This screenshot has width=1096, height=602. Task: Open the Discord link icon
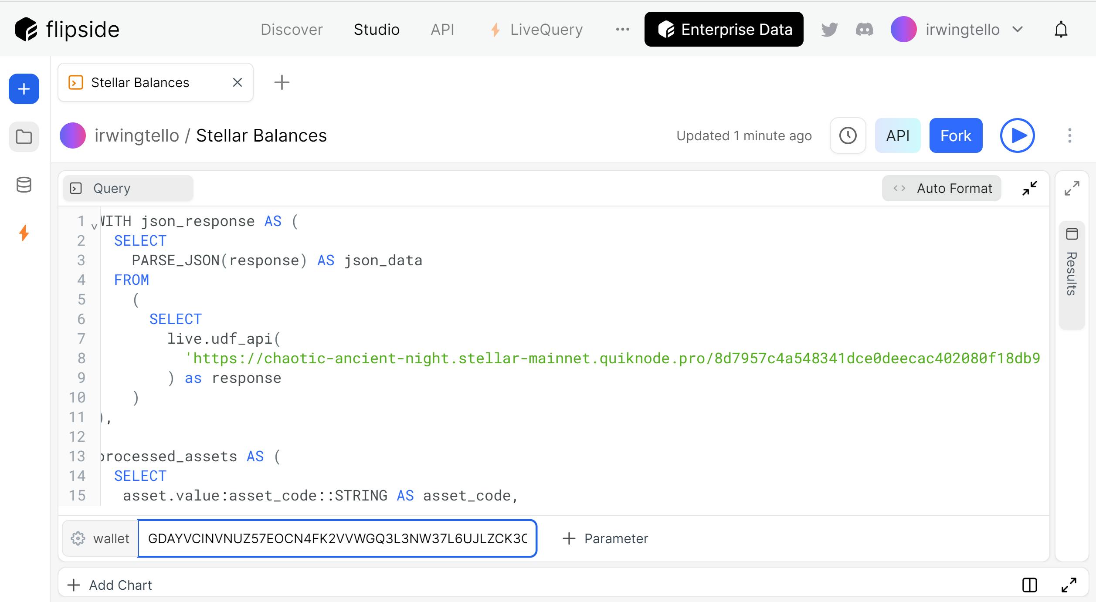coord(864,29)
